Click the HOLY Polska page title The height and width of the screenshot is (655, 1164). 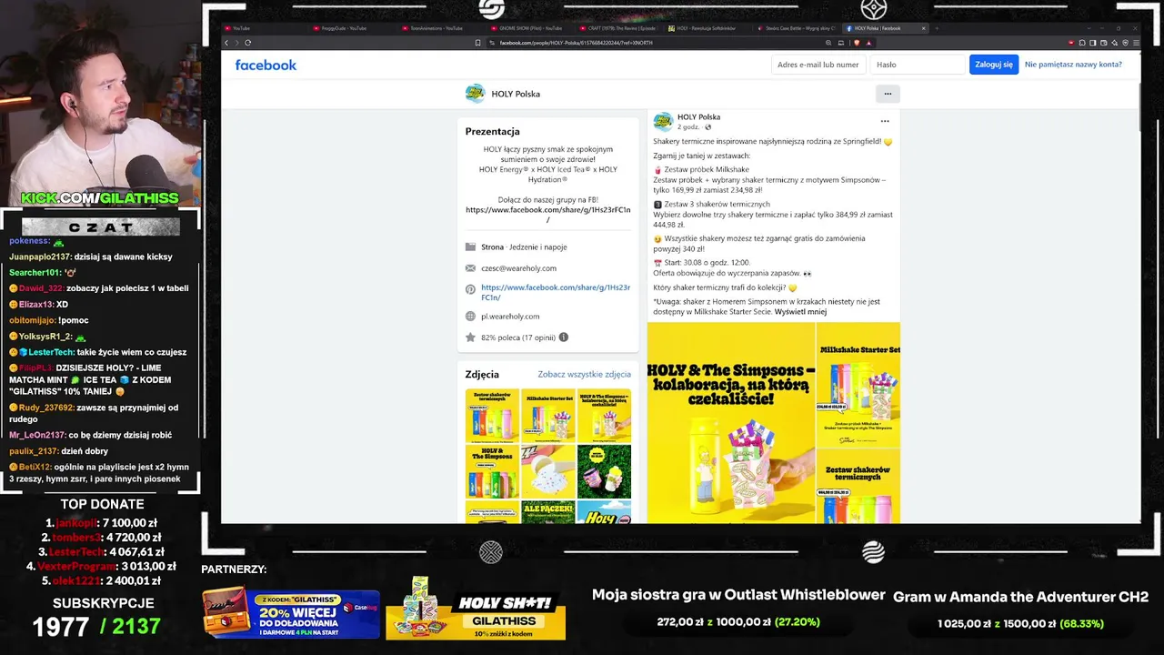[516, 94]
